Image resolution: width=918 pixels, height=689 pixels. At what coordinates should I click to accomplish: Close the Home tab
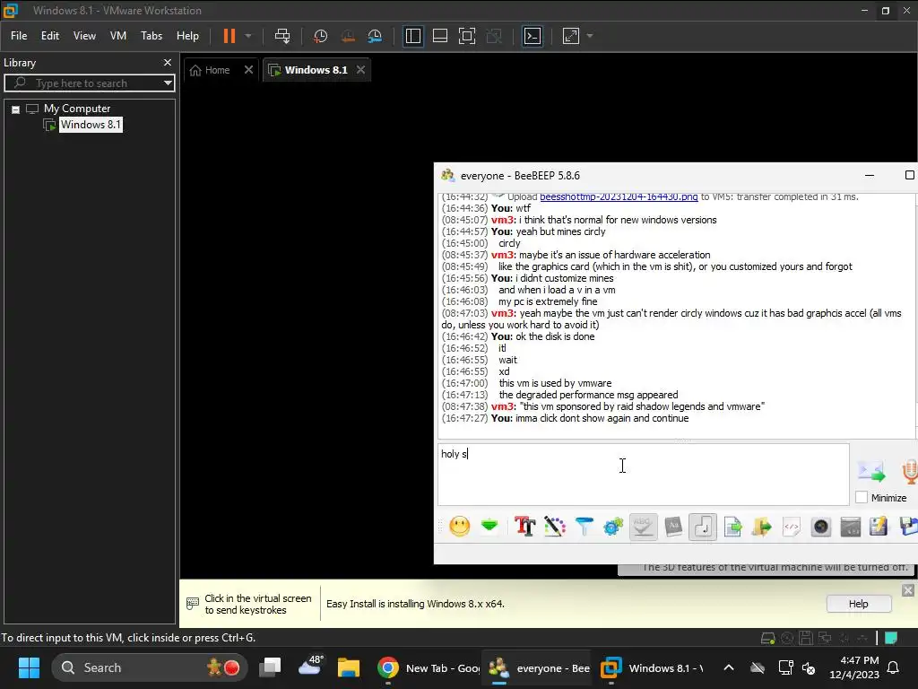(x=248, y=70)
